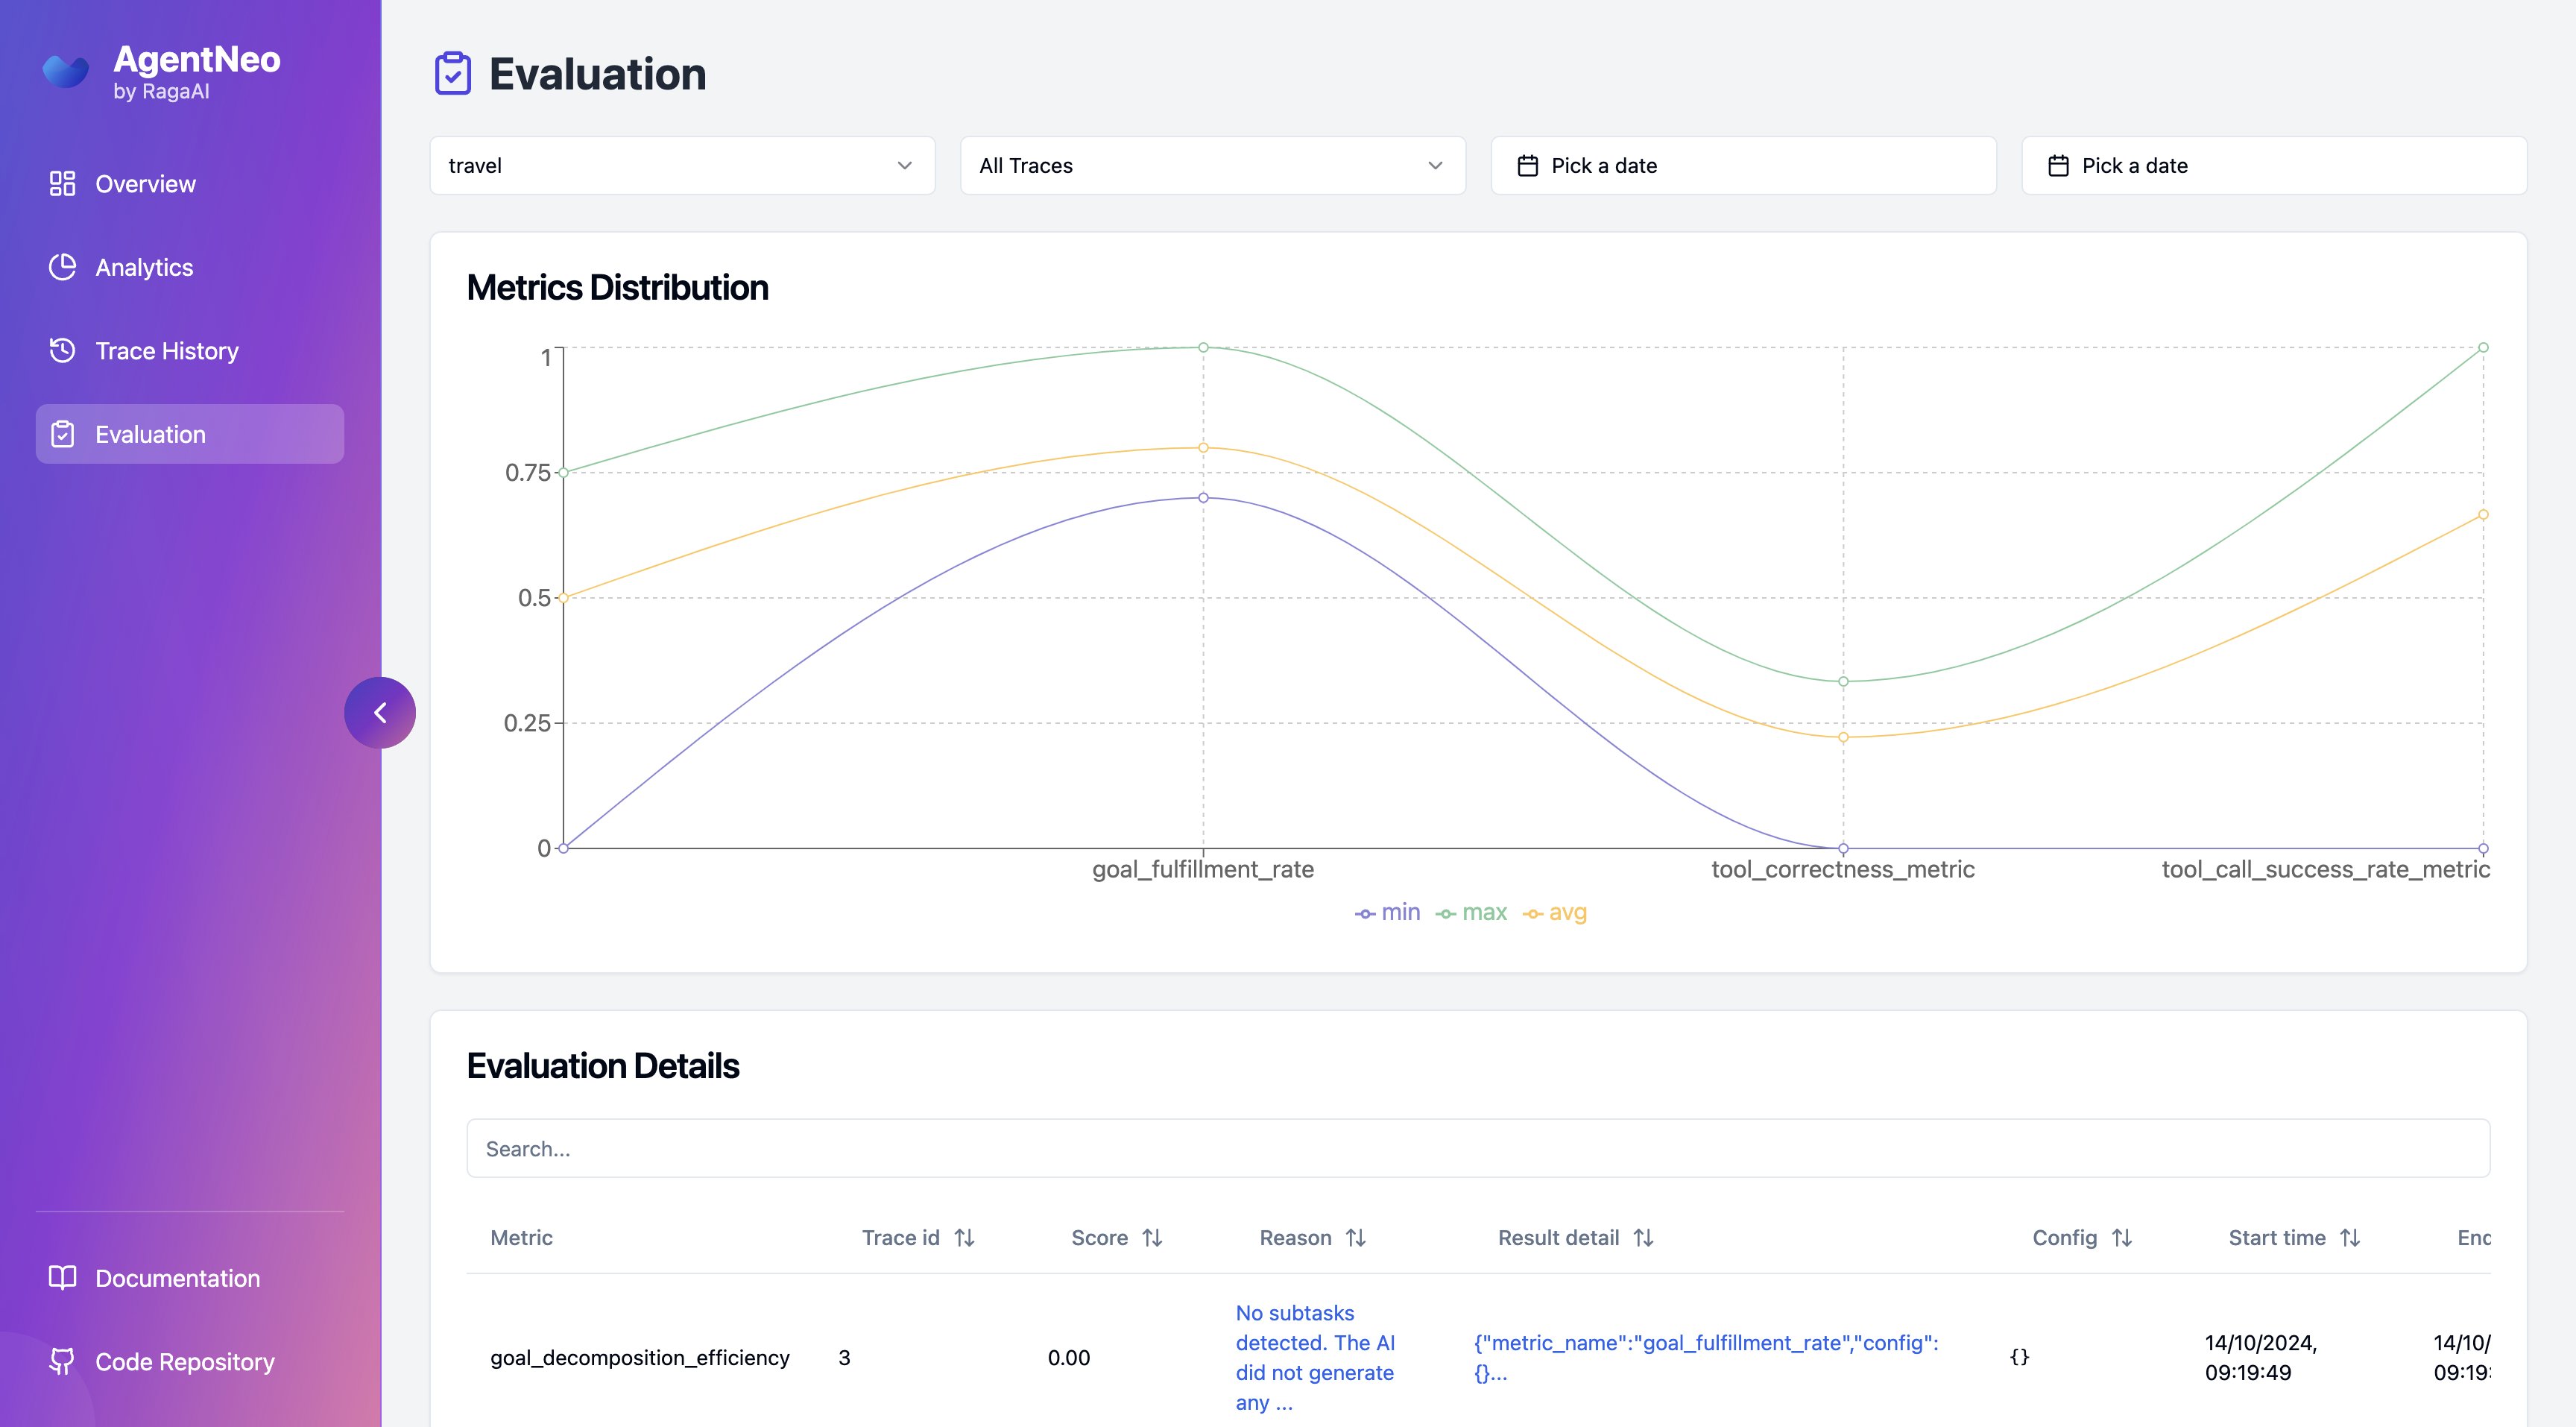Expand the All Traces dropdown
Screen dimensions: 2576x1427
coord(1212,166)
